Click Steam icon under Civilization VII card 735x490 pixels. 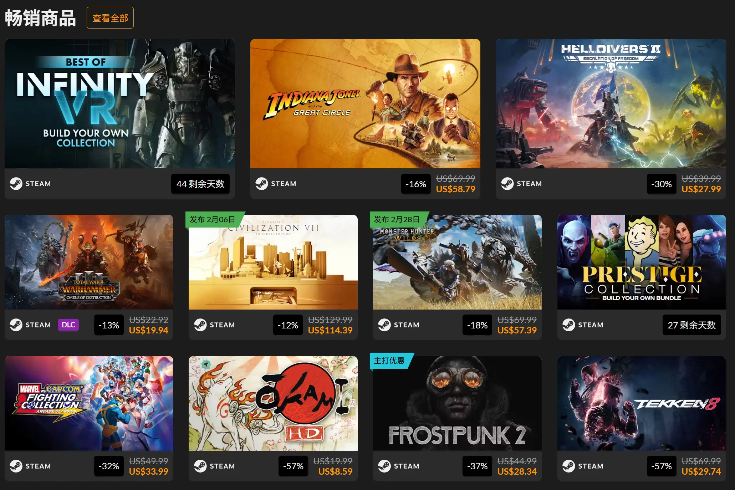[x=200, y=325]
